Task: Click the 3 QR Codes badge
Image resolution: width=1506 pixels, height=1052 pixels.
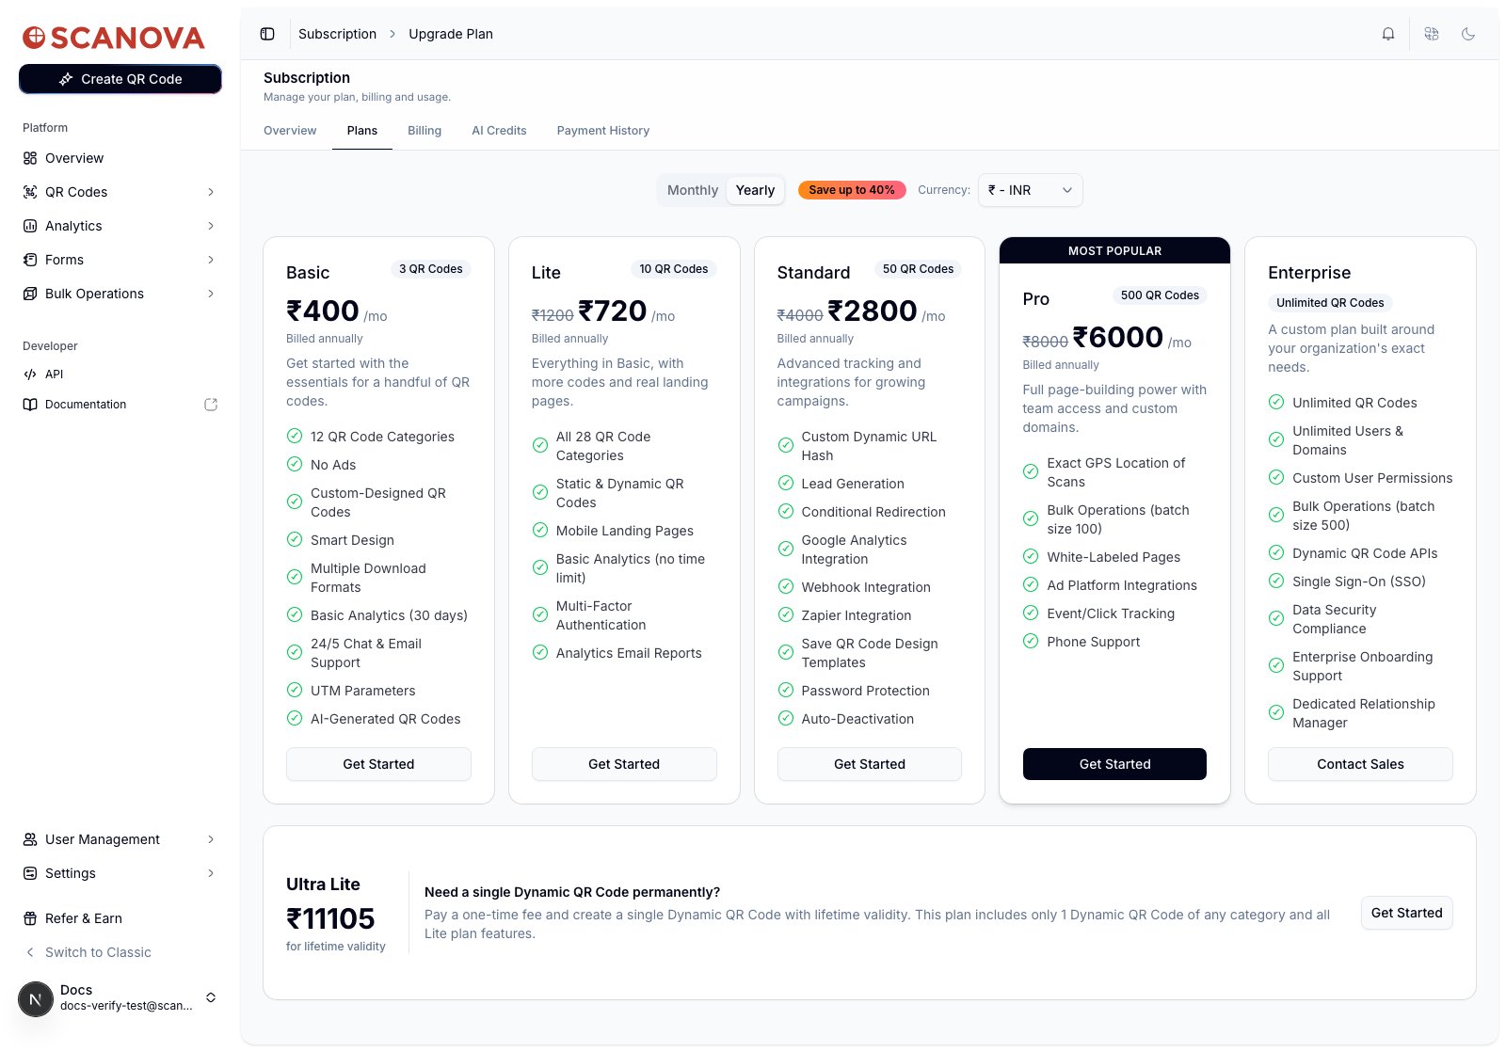Action: pyautogui.click(x=430, y=269)
